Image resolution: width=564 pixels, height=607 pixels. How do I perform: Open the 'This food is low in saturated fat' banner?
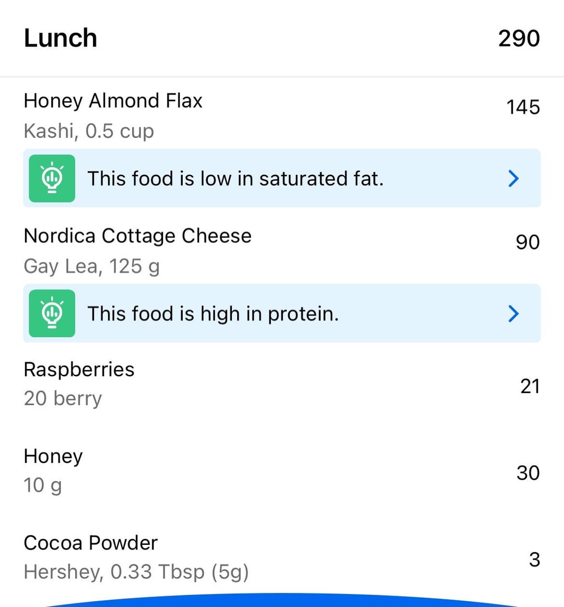[x=282, y=178]
